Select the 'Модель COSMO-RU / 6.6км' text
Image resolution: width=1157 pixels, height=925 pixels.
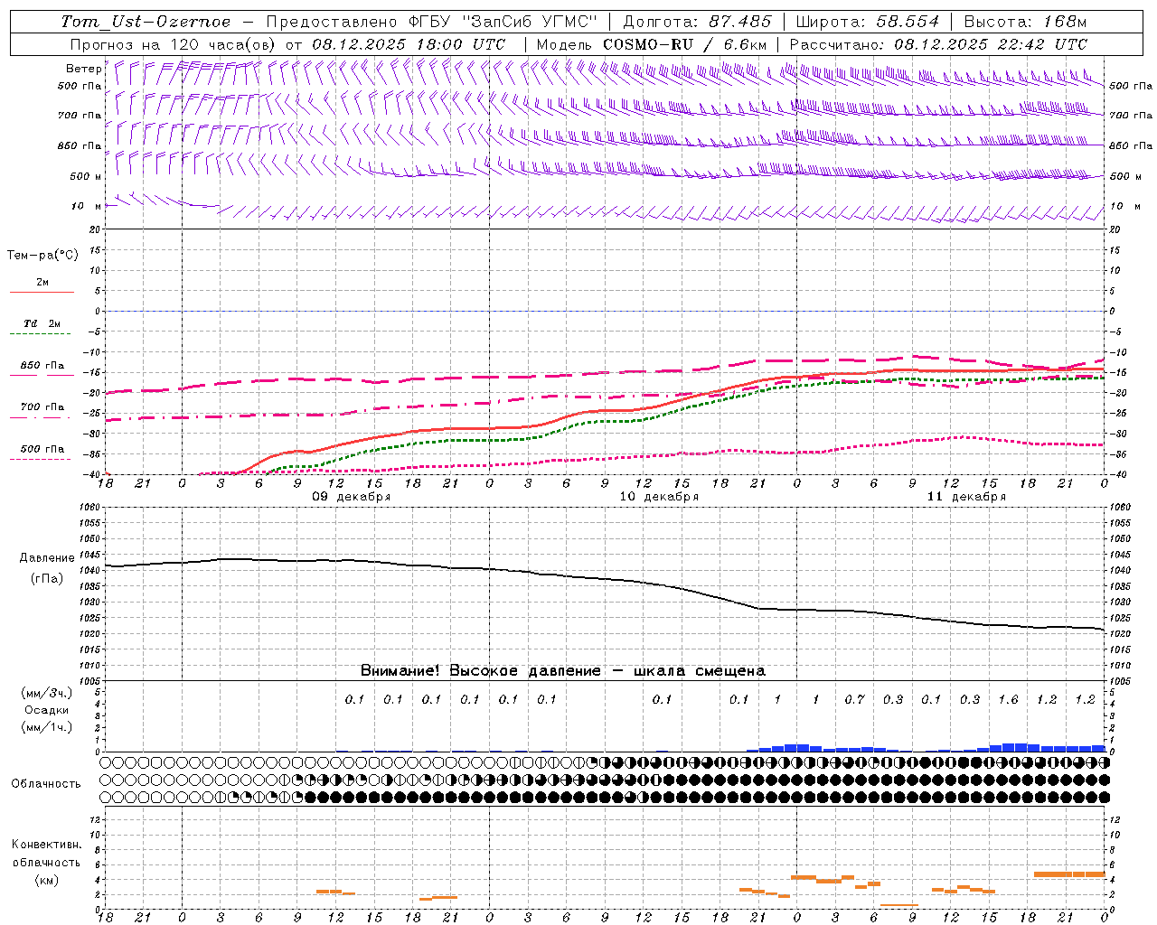(652, 44)
